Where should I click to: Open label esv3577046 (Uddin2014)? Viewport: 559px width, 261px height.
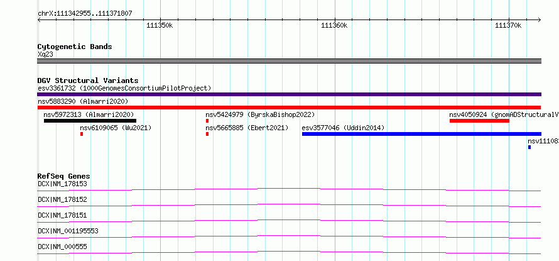pyautogui.click(x=343, y=128)
